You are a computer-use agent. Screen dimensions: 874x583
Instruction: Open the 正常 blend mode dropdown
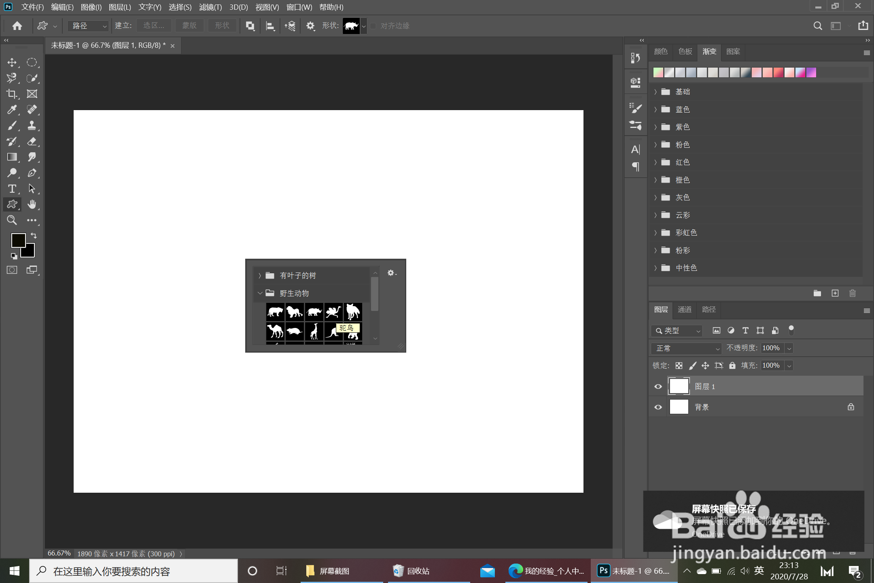687,348
